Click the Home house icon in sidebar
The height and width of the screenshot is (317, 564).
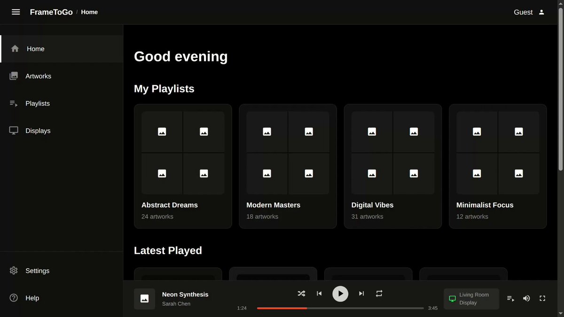[x=15, y=49]
